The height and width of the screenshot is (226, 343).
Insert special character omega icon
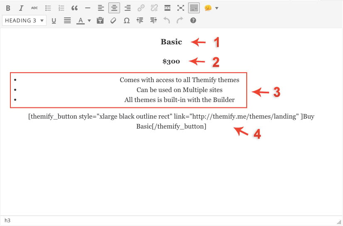click(126, 20)
